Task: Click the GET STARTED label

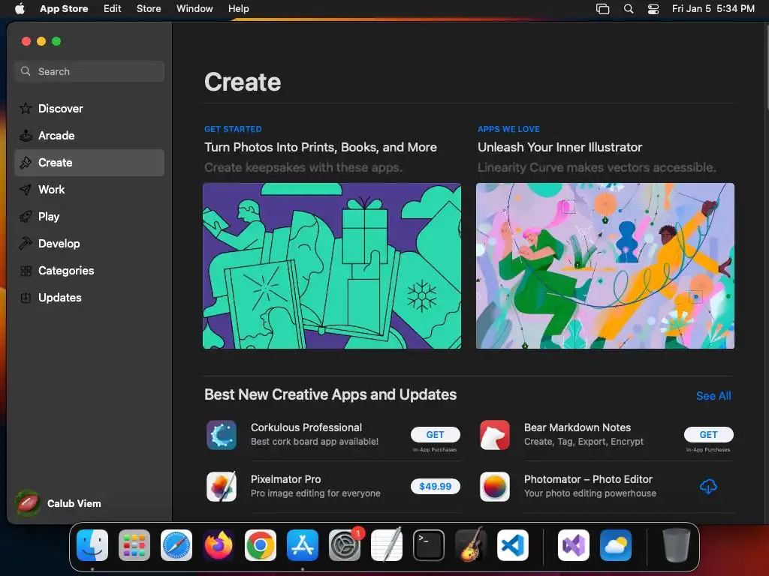Action: (x=233, y=129)
